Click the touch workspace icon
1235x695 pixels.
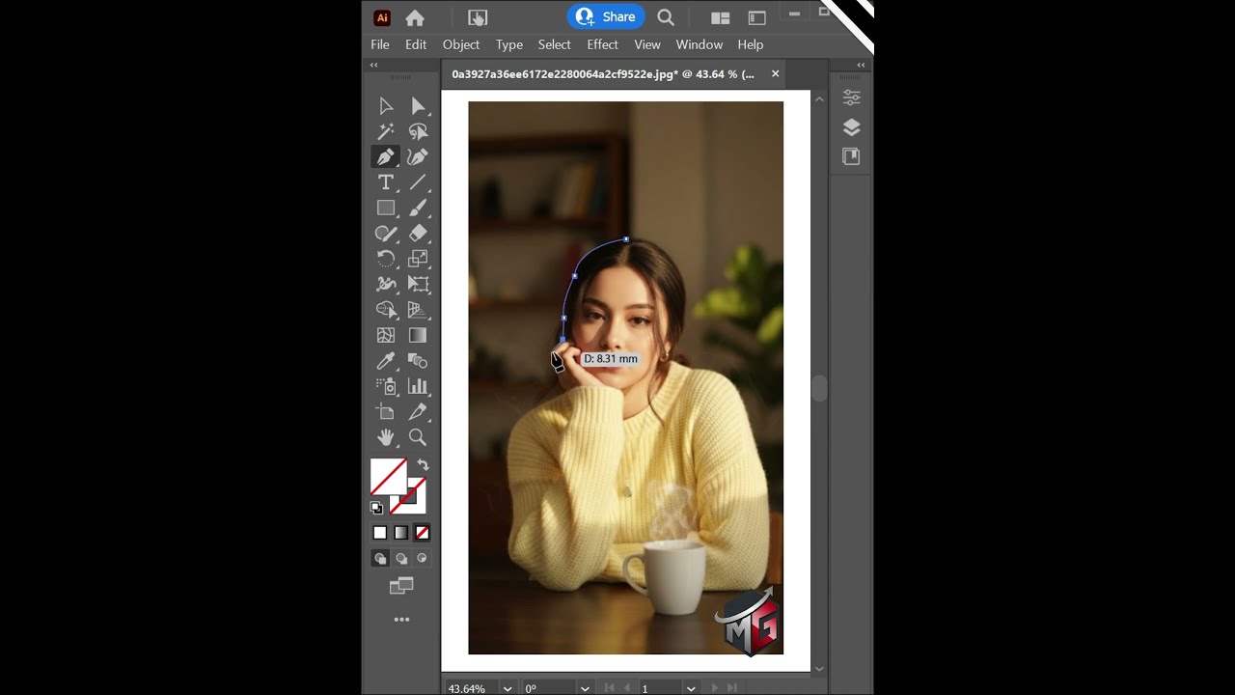[478, 17]
